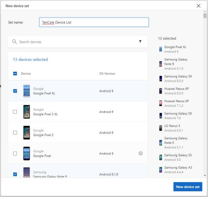Screen dimensions: 208x197
Task: Click Samsung Galaxy S9 icon in selected panel
Action: click(x=161, y=79)
